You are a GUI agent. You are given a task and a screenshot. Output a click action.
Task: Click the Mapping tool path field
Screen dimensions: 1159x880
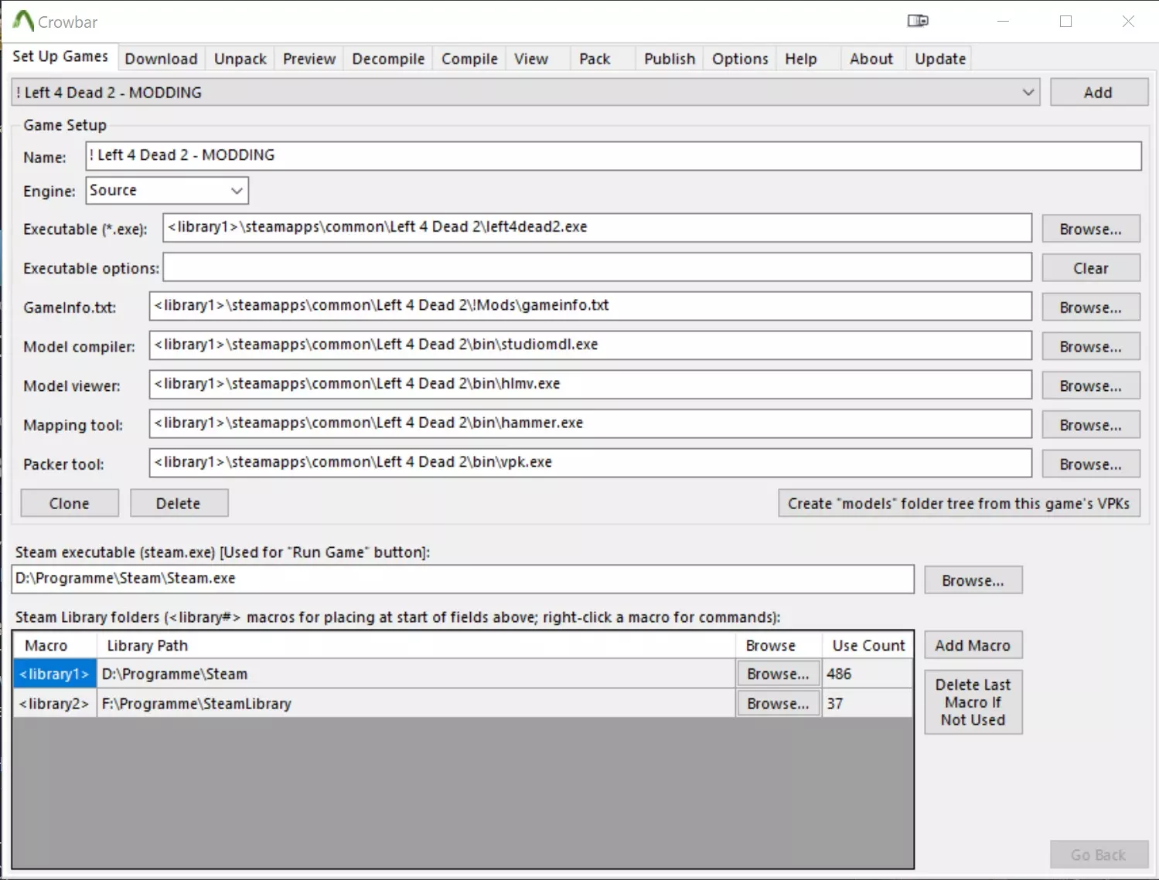point(590,424)
